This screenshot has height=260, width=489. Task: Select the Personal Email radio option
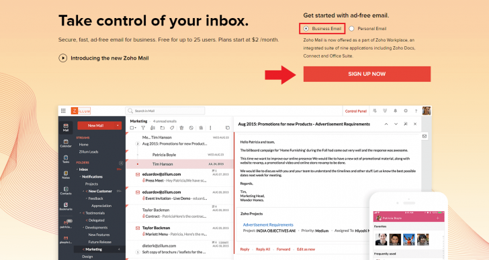351,29
